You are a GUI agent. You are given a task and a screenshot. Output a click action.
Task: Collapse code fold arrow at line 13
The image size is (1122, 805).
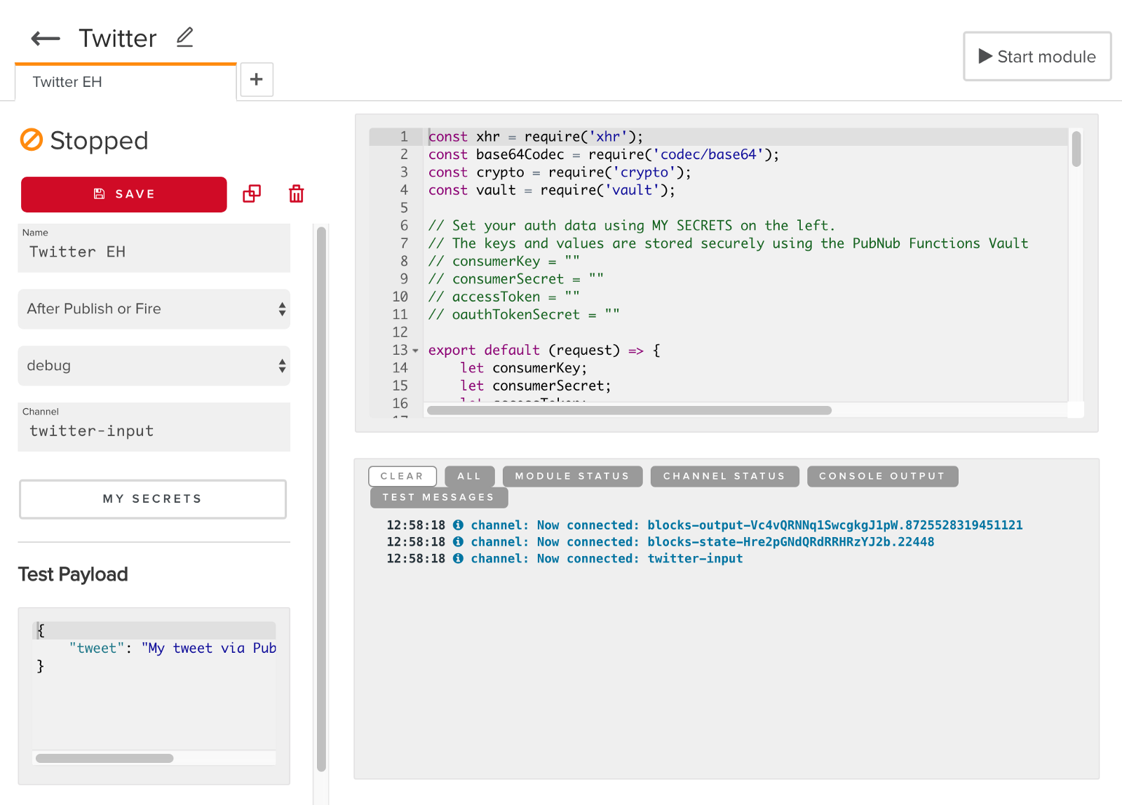(416, 351)
